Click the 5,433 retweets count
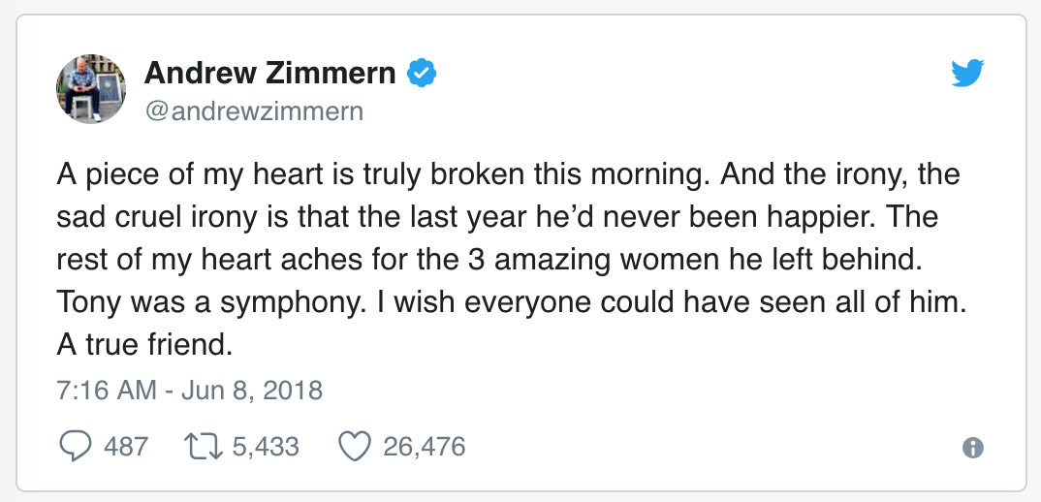 click(267, 446)
